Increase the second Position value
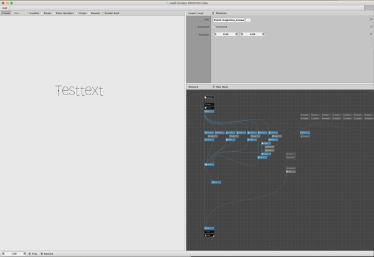 pos(263,34)
